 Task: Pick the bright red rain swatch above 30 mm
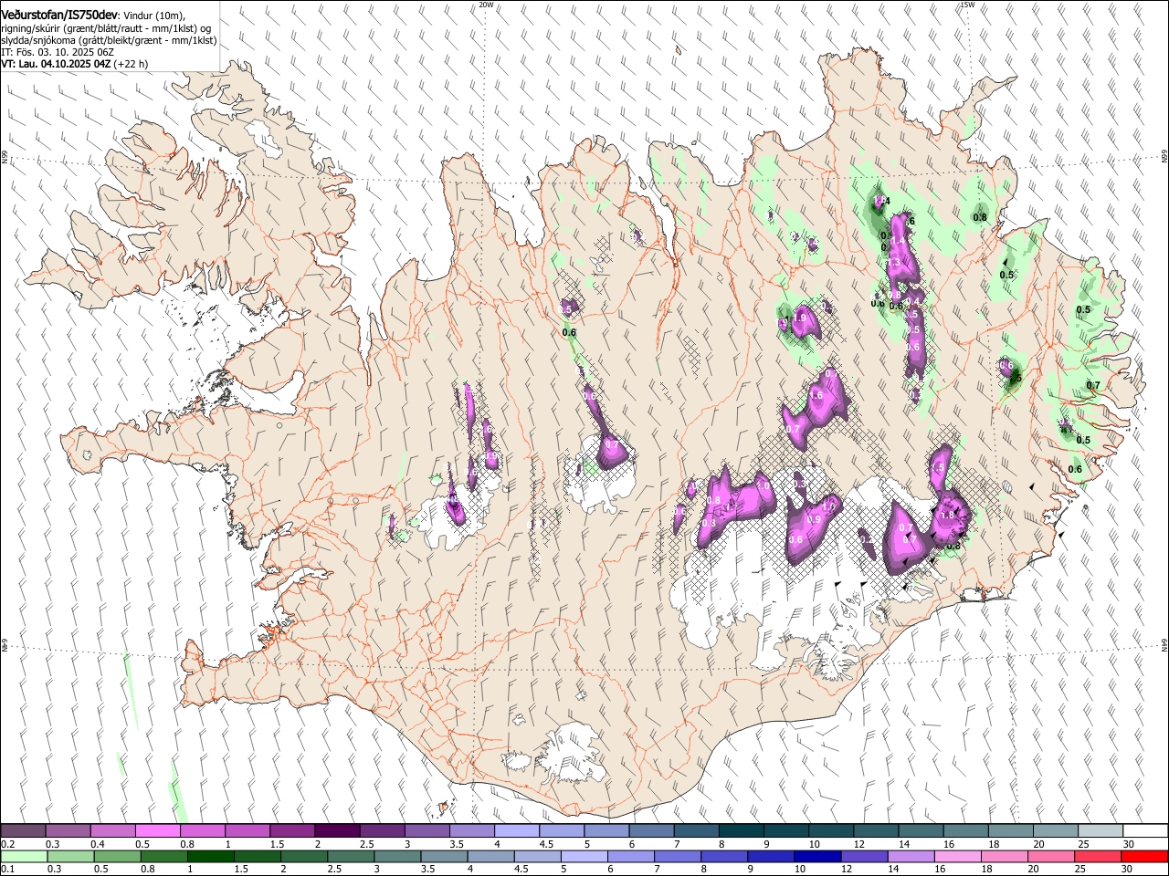(1143, 856)
